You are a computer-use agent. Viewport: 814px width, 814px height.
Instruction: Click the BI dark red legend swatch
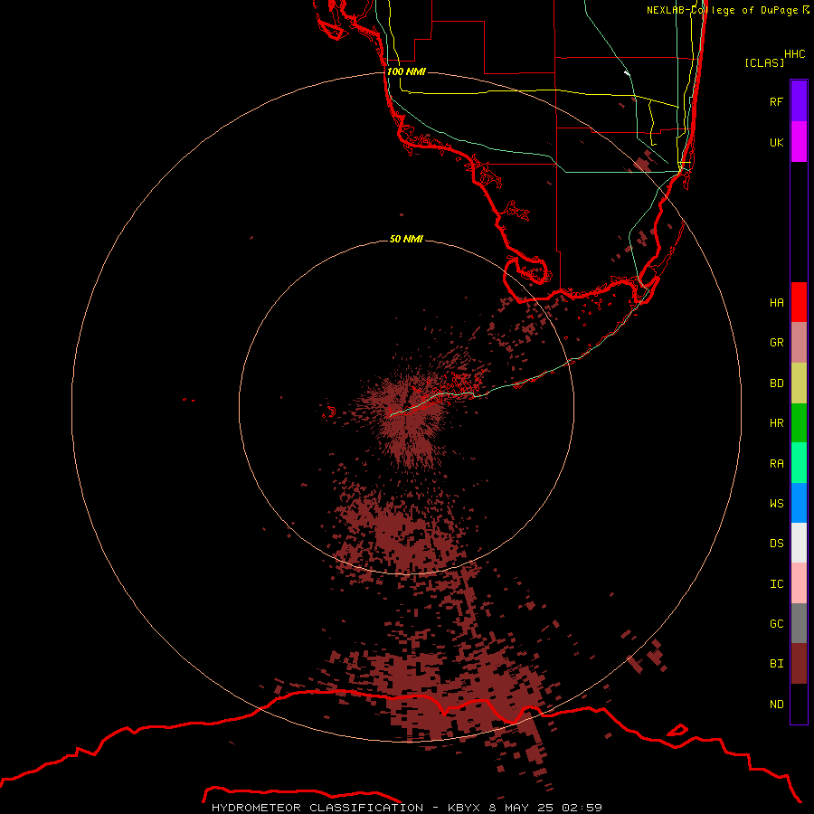(x=799, y=664)
